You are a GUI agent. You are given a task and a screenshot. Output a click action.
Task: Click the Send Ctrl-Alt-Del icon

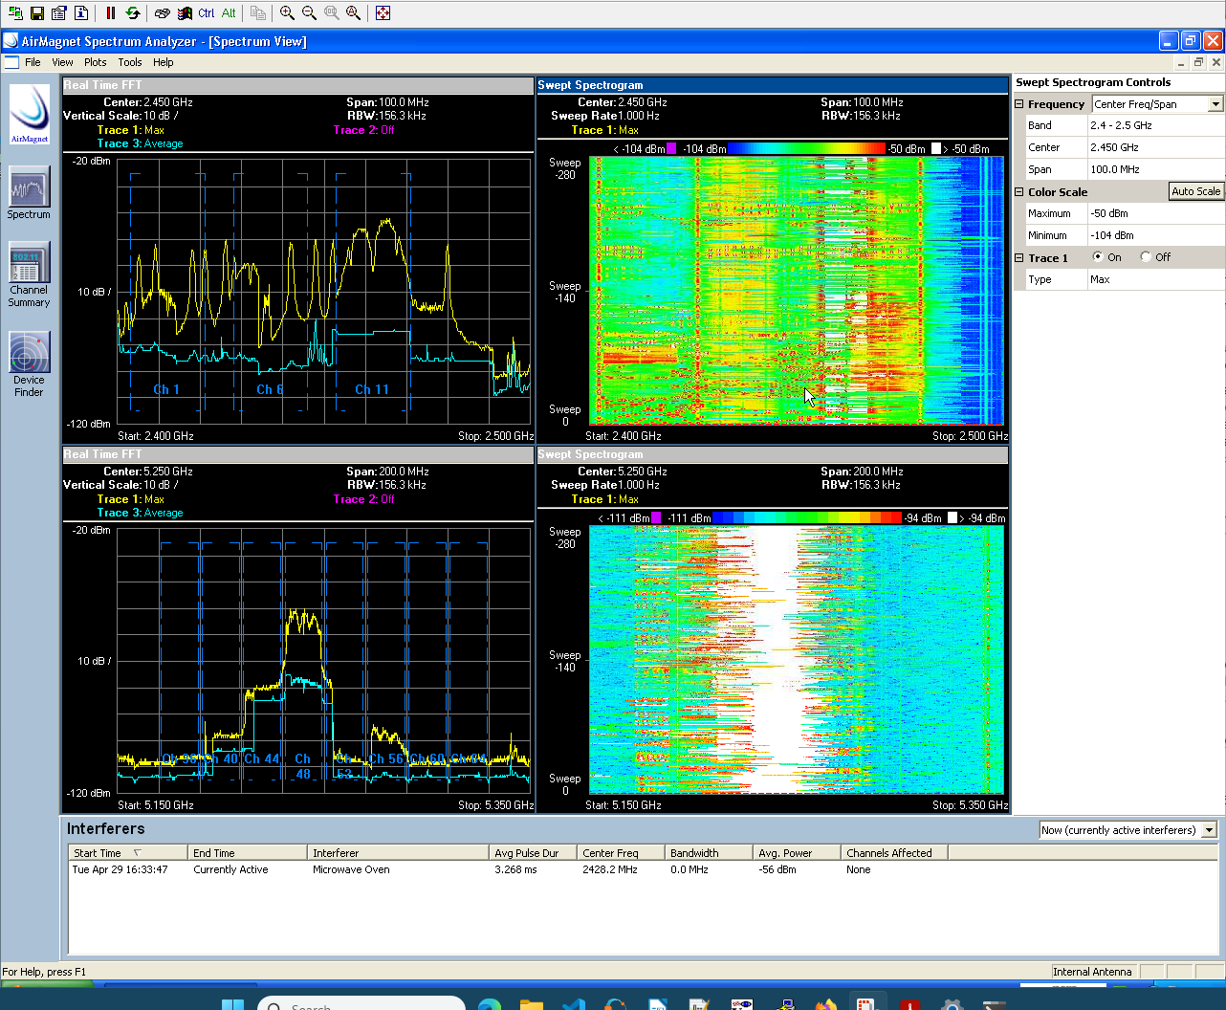tap(163, 13)
